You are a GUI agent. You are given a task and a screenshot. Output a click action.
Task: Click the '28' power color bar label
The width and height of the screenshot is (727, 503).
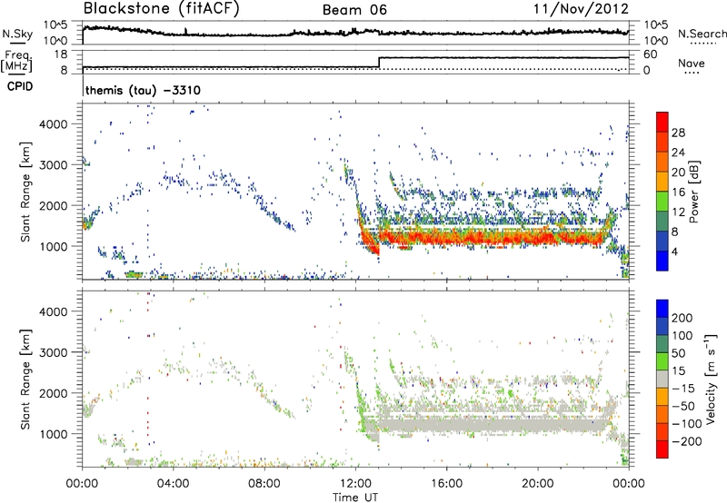[x=678, y=133]
